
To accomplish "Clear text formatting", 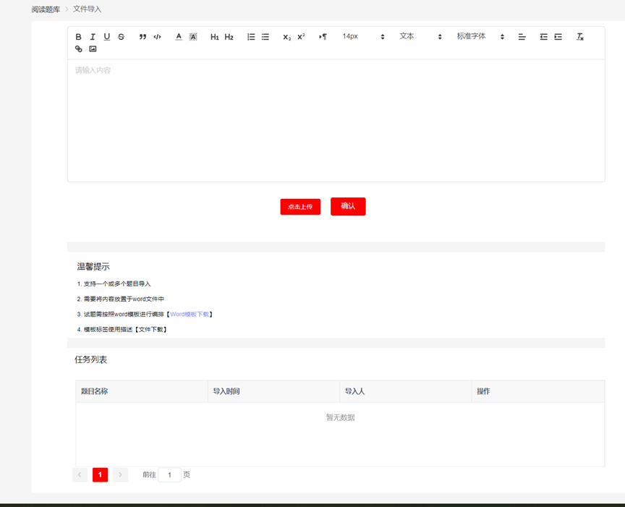I will tap(579, 37).
